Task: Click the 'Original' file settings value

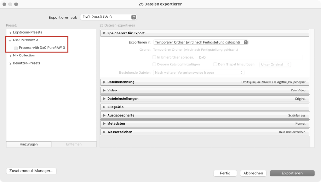Action: [300, 99]
